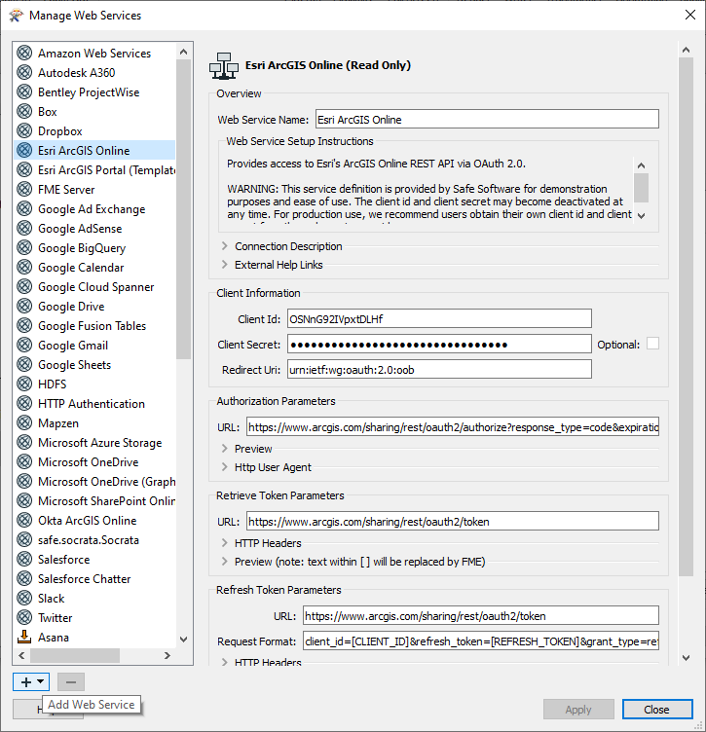Click the Esri ArcGIS Portal icon

point(24,169)
